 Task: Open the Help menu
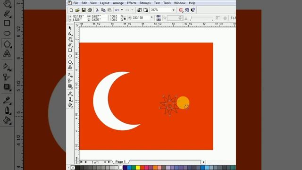pos(192,3)
